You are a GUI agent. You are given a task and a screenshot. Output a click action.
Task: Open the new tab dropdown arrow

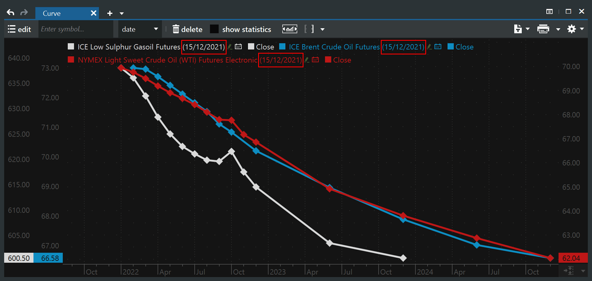click(122, 14)
